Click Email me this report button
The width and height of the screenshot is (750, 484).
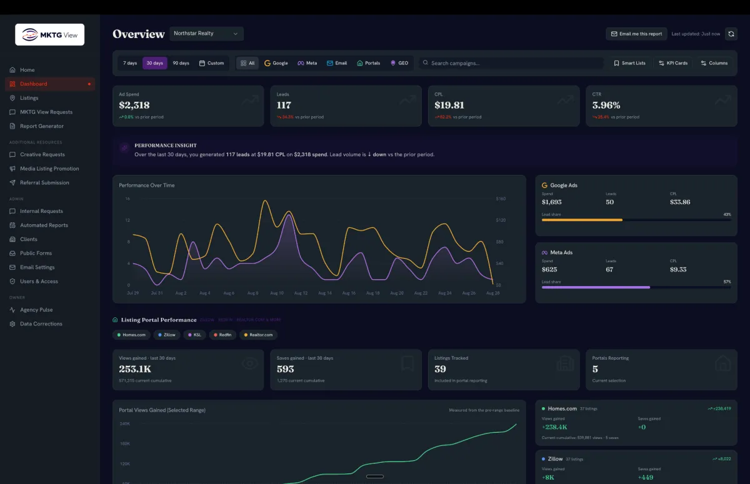pyautogui.click(x=636, y=34)
